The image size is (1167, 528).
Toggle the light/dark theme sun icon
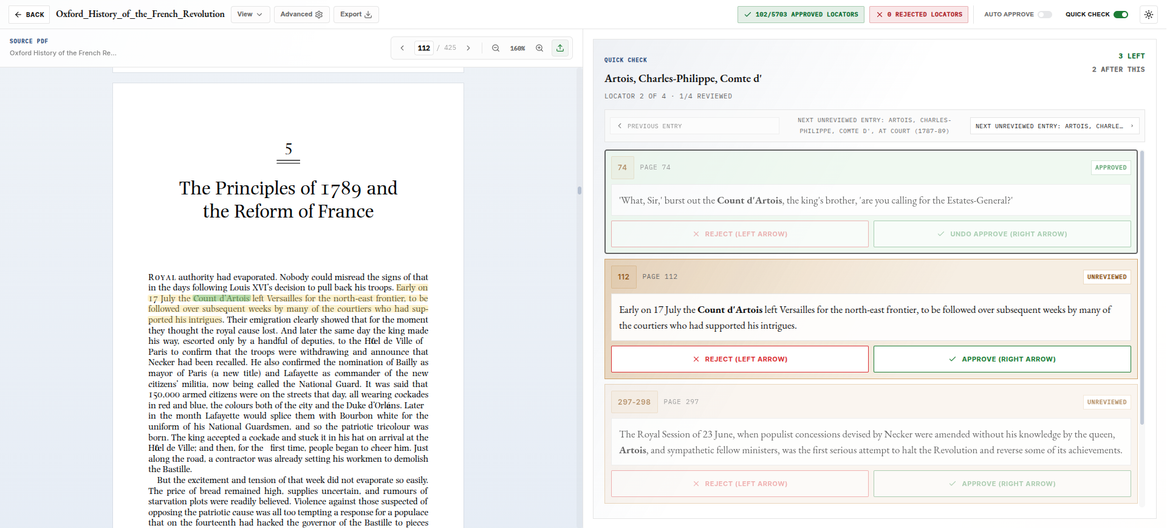pyautogui.click(x=1148, y=15)
